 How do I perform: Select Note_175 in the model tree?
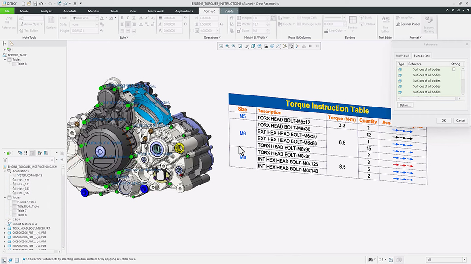click(x=23, y=180)
